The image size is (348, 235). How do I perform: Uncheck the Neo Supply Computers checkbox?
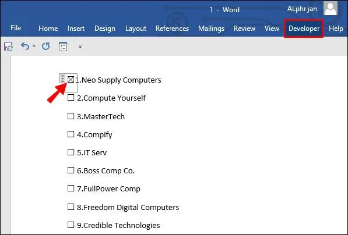pyautogui.click(x=71, y=80)
